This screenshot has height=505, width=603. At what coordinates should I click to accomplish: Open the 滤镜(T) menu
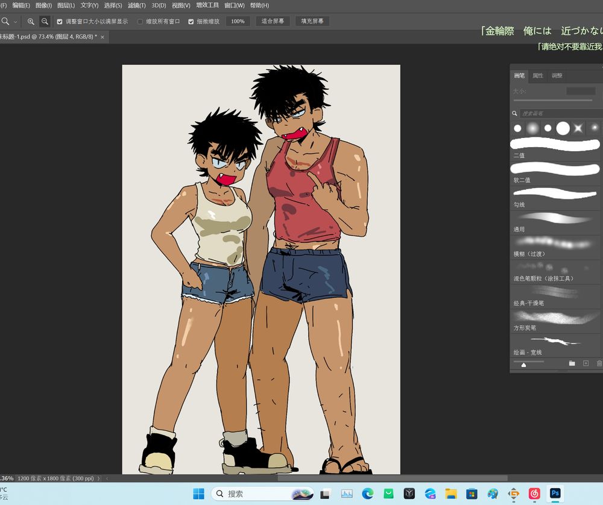point(136,5)
